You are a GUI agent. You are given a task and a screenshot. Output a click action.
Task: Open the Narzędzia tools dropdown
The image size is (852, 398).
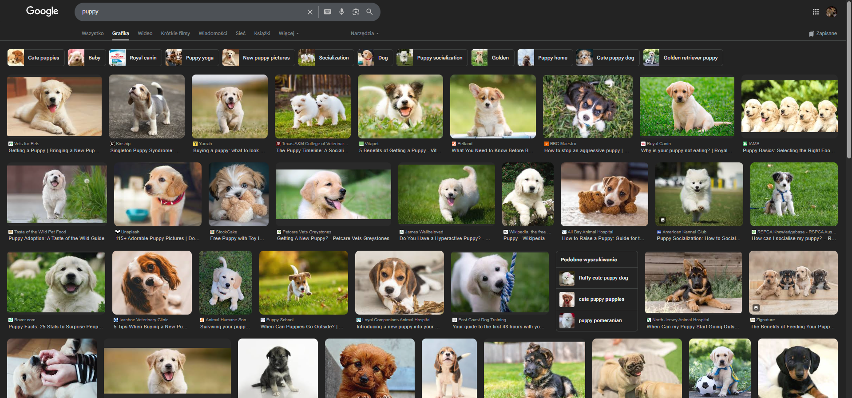pos(365,33)
